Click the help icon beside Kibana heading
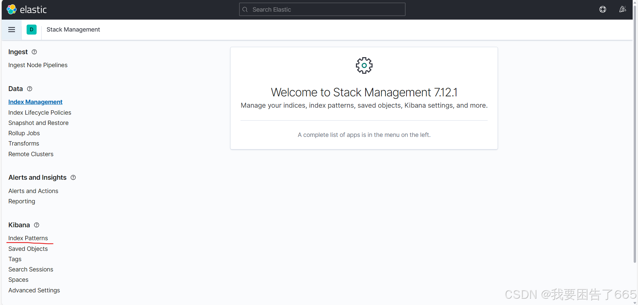638x305 pixels. click(36, 225)
